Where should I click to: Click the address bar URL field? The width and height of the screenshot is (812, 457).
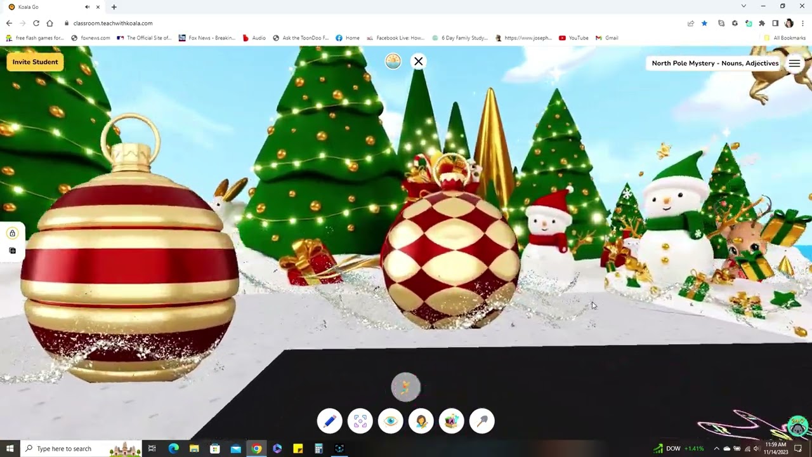[x=374, y=23]
